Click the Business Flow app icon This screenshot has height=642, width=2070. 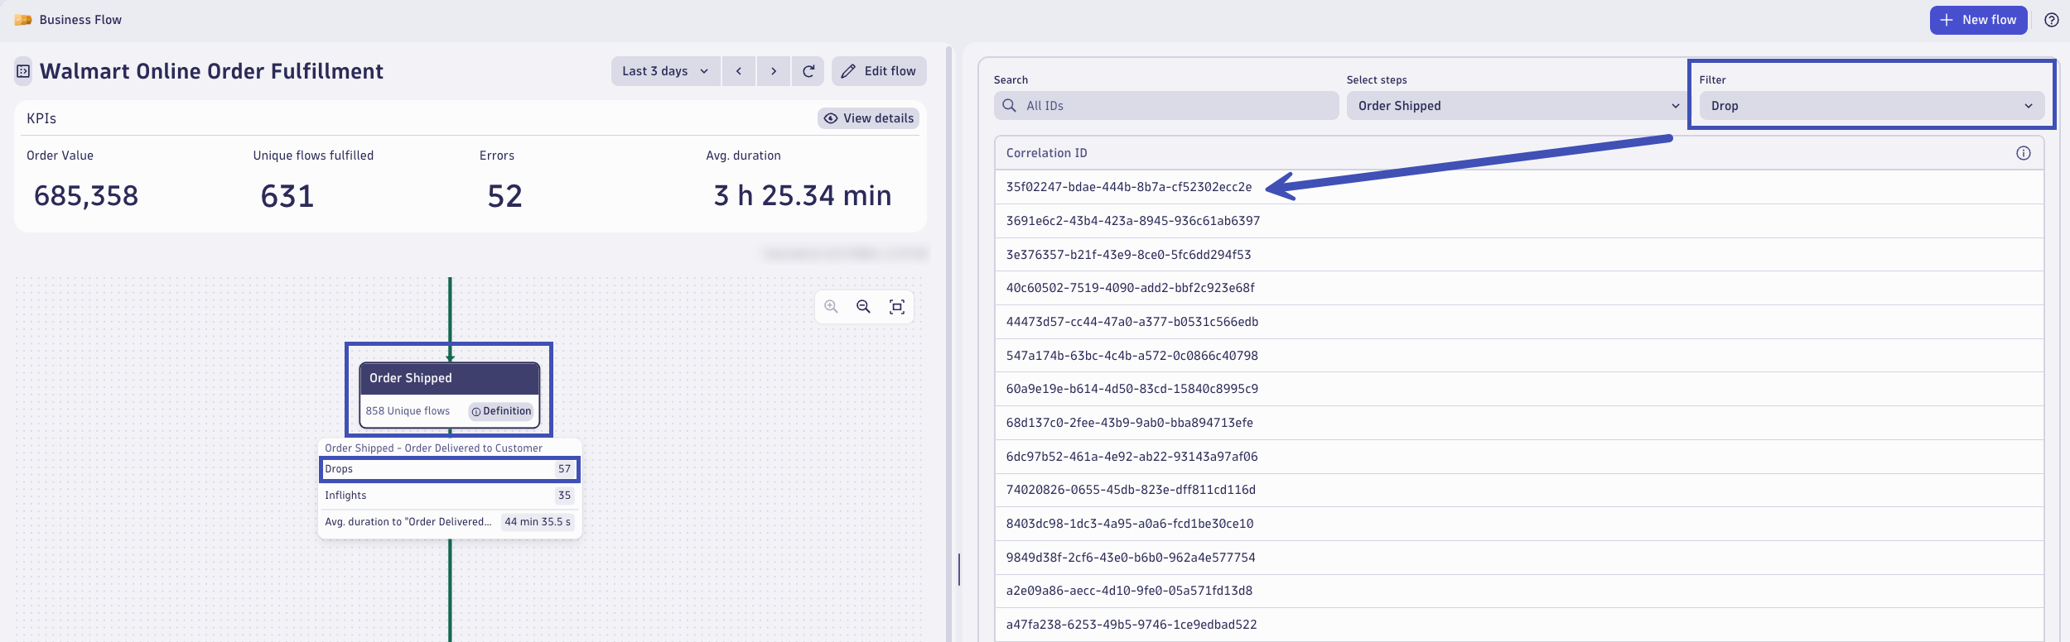(x=23, y=20)
